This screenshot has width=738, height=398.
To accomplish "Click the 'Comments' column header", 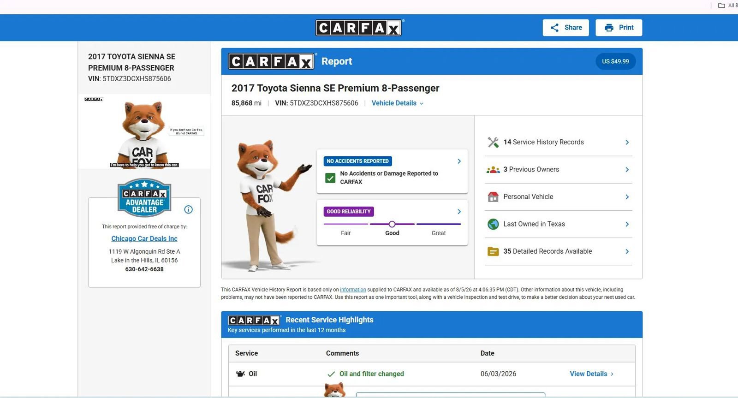I will click(342, 353).
